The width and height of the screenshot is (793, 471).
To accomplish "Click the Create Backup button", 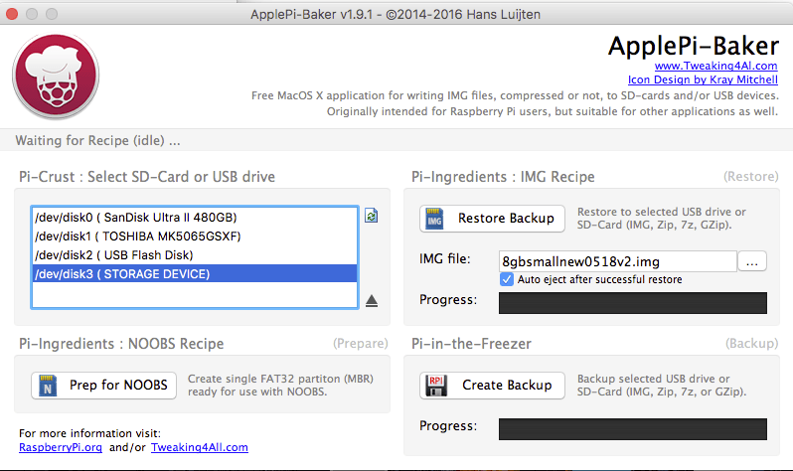I will point(492,386).
